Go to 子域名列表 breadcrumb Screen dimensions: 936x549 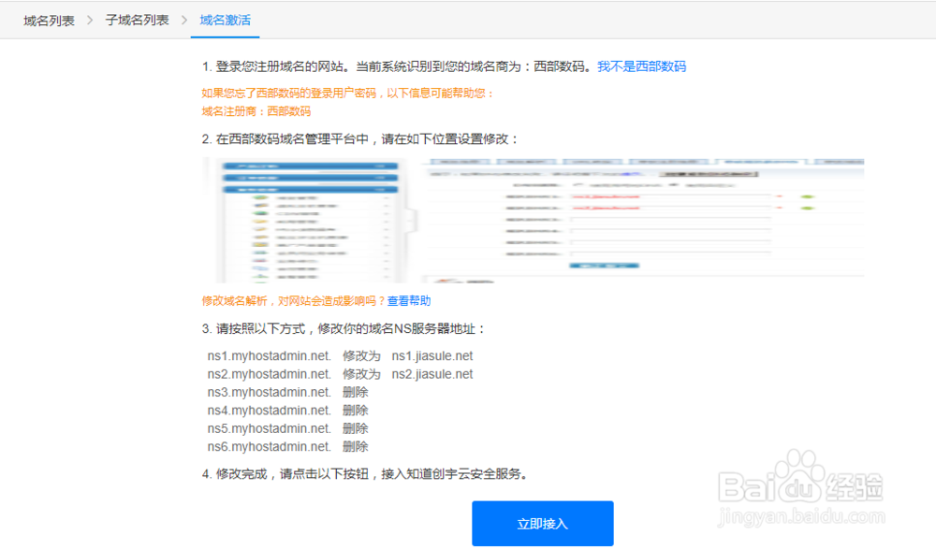coord(138,21)
